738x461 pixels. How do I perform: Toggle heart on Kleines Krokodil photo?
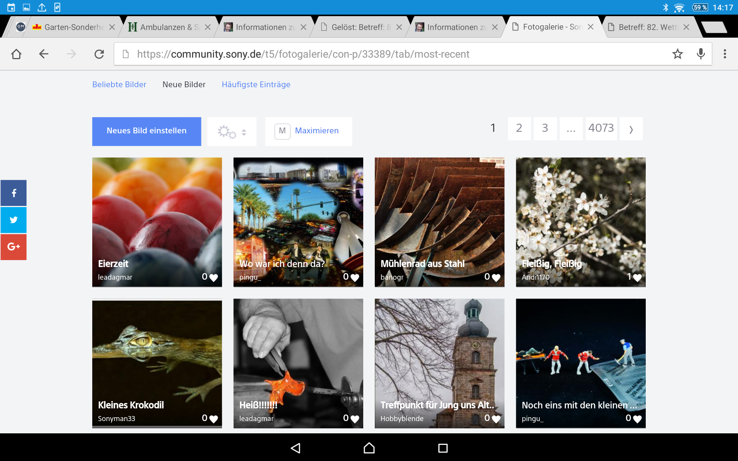tap(214, 419)
